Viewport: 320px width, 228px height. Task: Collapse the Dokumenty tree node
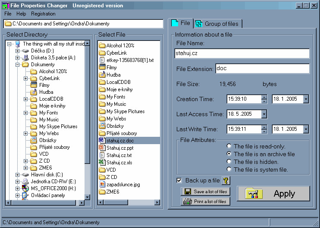tap(18, 65)
